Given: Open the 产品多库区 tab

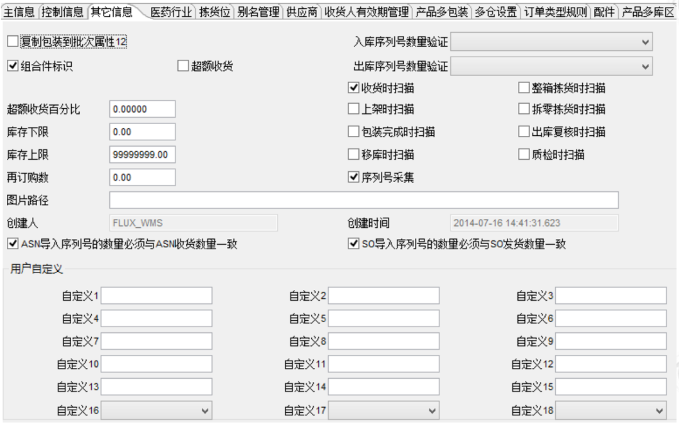Looking at the screenshot, I should [x=648, y=9].
